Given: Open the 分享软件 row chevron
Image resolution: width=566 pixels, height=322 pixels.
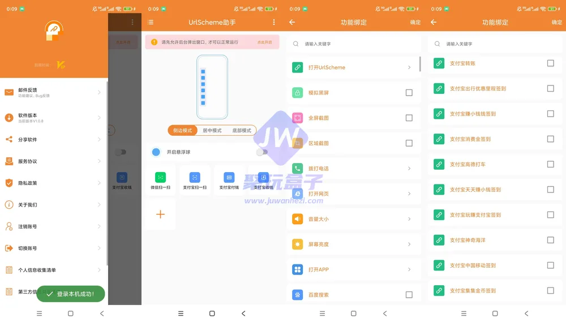Looking at the screenshot, I should [x=99, y=139].
